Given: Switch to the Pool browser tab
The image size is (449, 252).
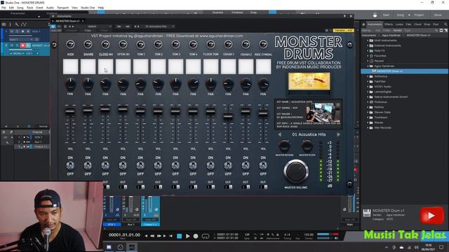Looking at the screenshot, I should 436,24.
